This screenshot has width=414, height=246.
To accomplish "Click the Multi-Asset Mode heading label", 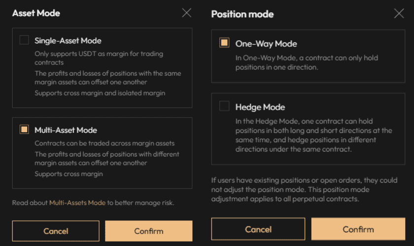I will [x=66, y=130].
